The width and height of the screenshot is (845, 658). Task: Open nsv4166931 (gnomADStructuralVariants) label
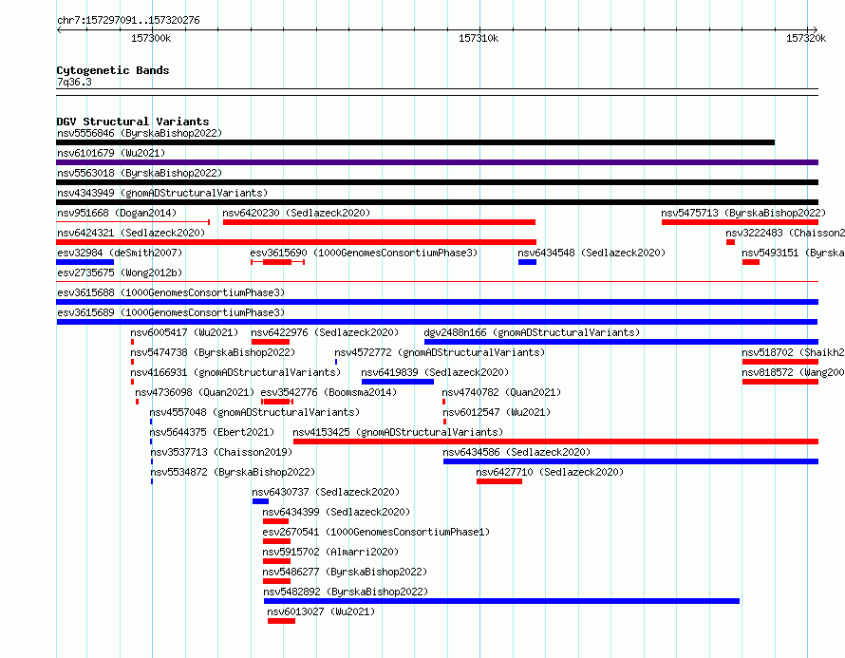[235, 372]
